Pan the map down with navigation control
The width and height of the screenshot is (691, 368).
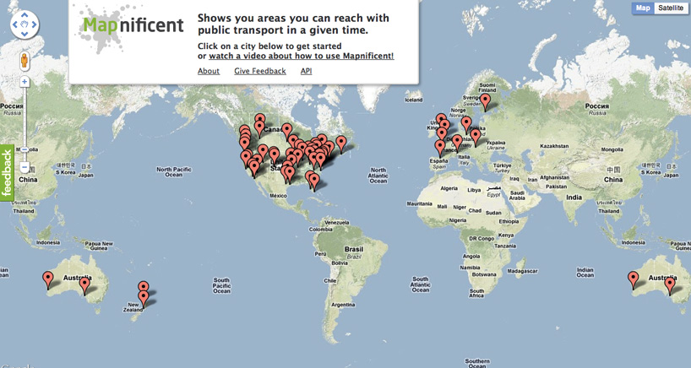[x=24, y=34]
